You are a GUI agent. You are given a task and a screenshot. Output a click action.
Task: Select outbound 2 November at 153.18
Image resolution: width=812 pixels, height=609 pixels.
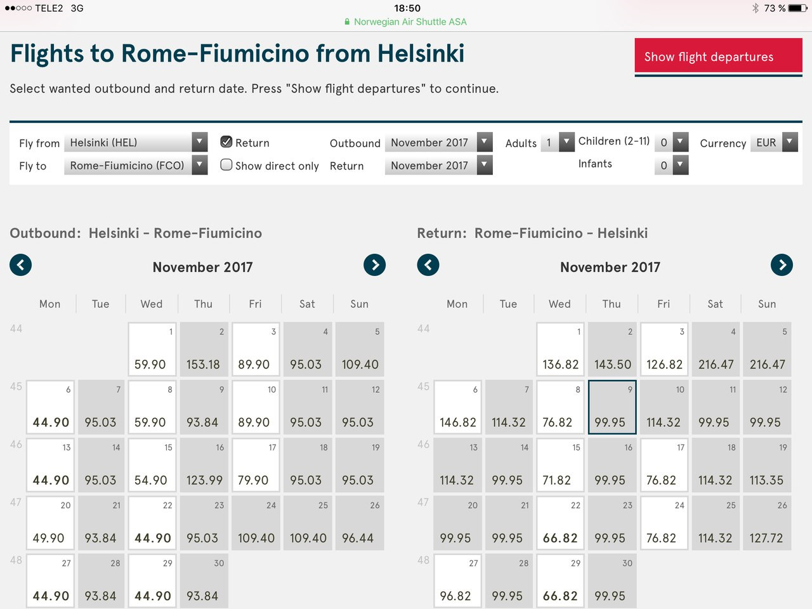[204, 349]
